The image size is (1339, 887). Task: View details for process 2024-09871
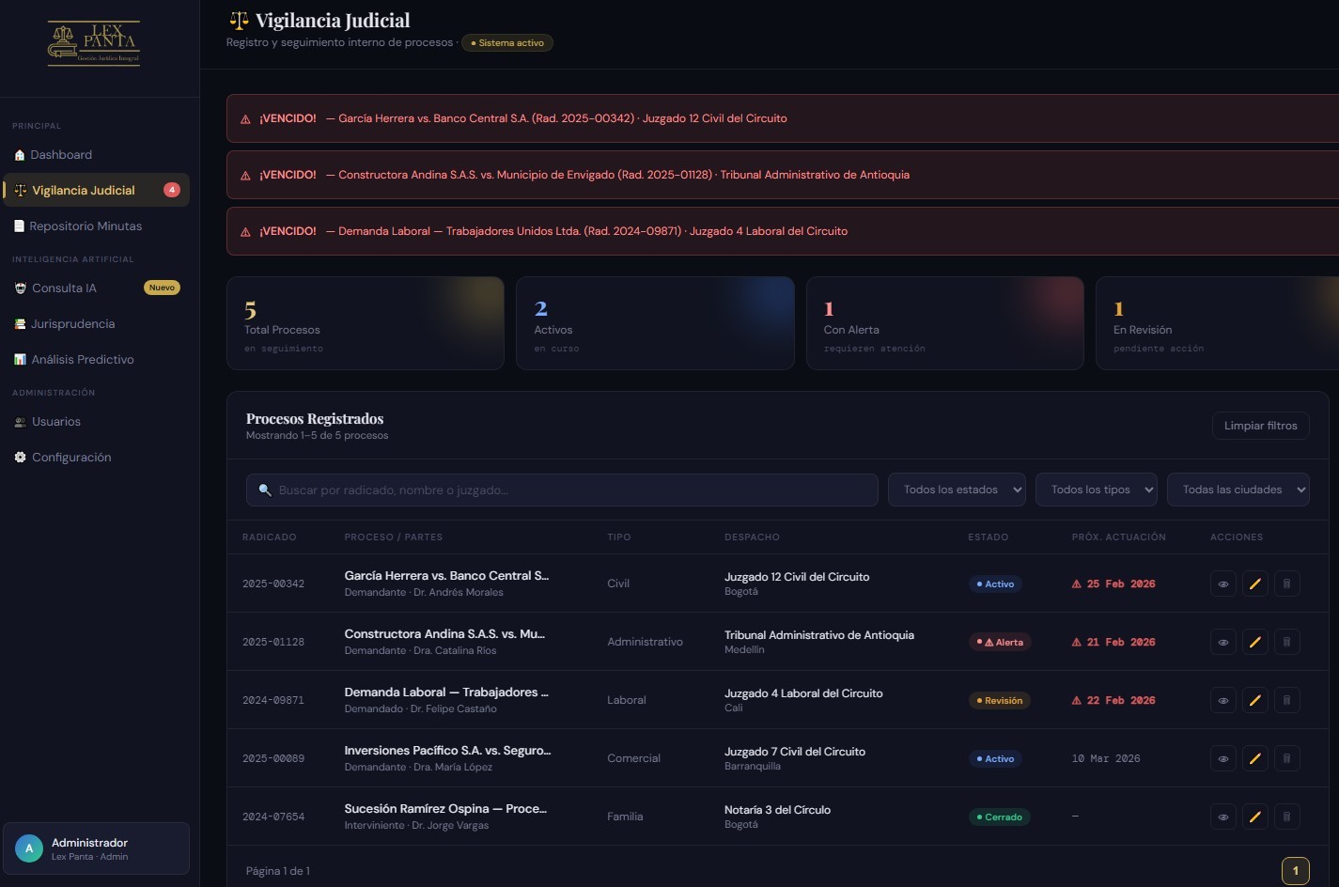click(x=1222, y=700)
